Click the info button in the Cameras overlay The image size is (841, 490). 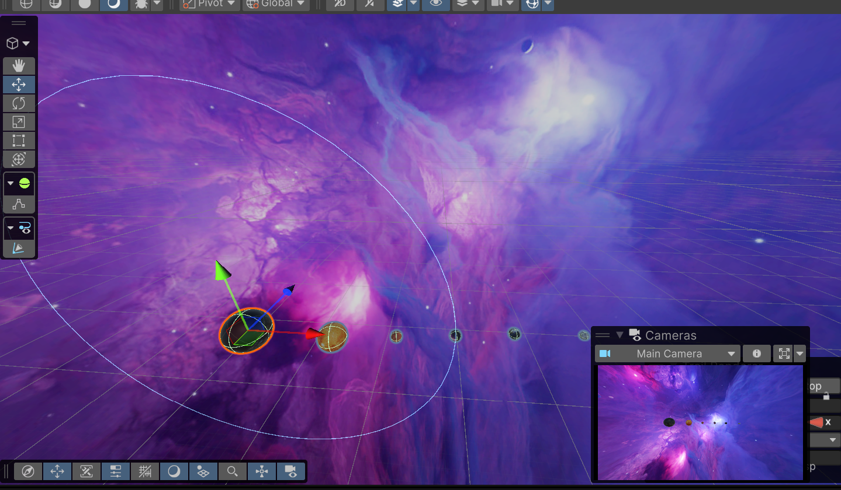[757, 353]
